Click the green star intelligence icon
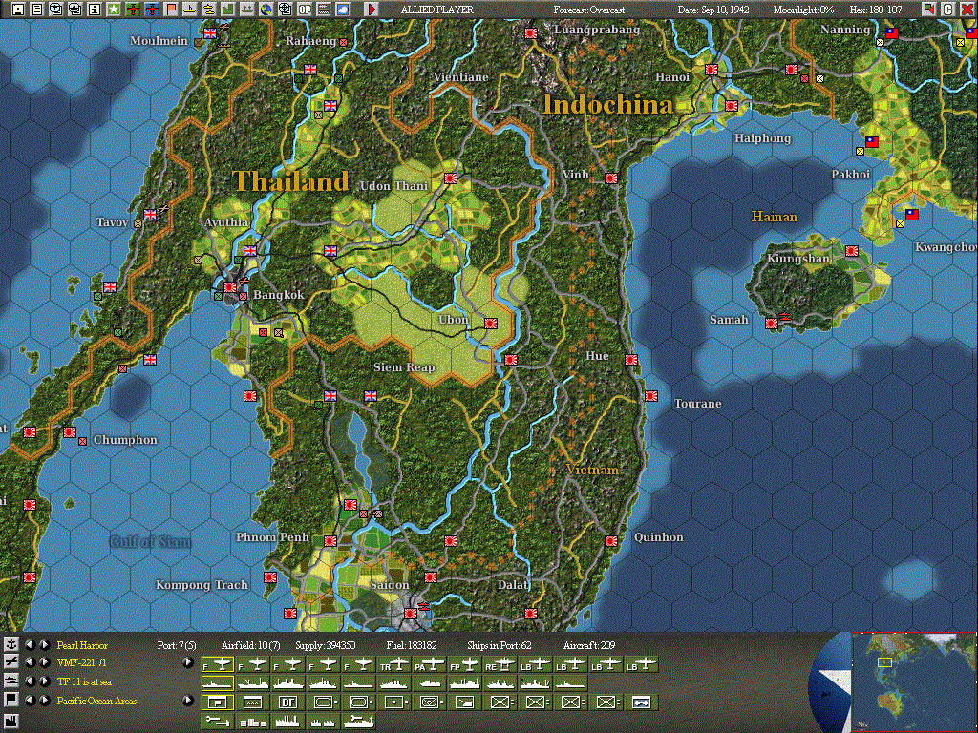This screenshot has height=733, width=978. pyautogui.click(x=113, y=9)
